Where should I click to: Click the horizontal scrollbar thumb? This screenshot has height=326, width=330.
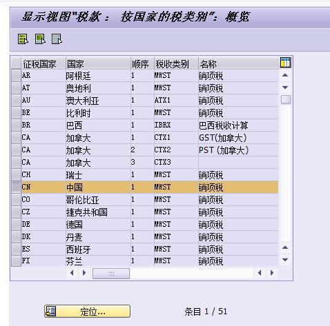[111, 274]
